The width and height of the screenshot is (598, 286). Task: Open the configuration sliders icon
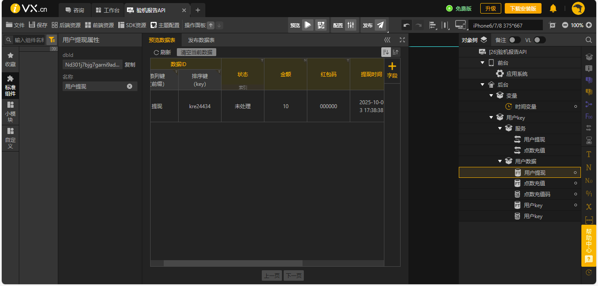(x=351, y=25)
